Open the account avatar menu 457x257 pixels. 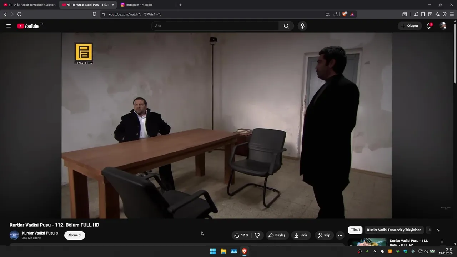click(443, 26)
